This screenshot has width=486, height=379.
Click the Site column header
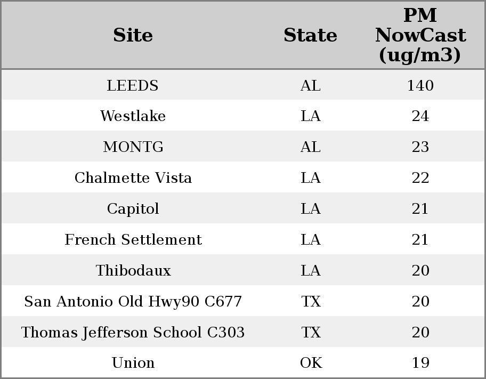coord(133,35)
